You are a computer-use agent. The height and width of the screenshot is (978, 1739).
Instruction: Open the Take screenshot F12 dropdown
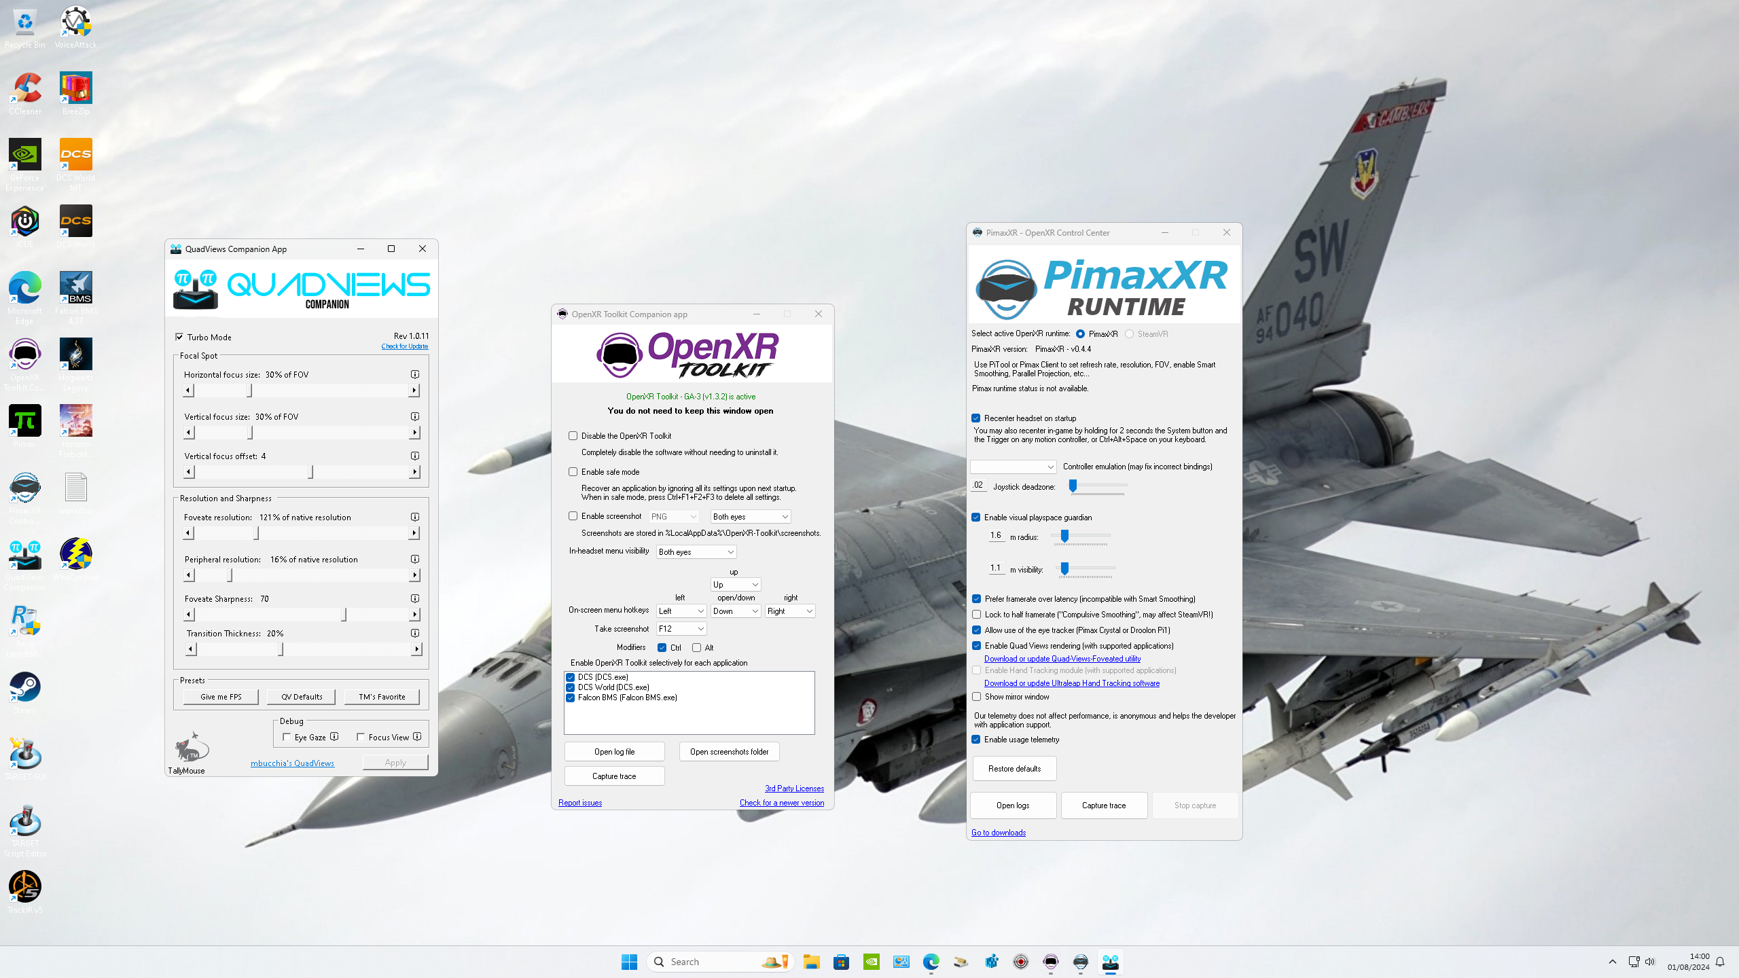681,629
